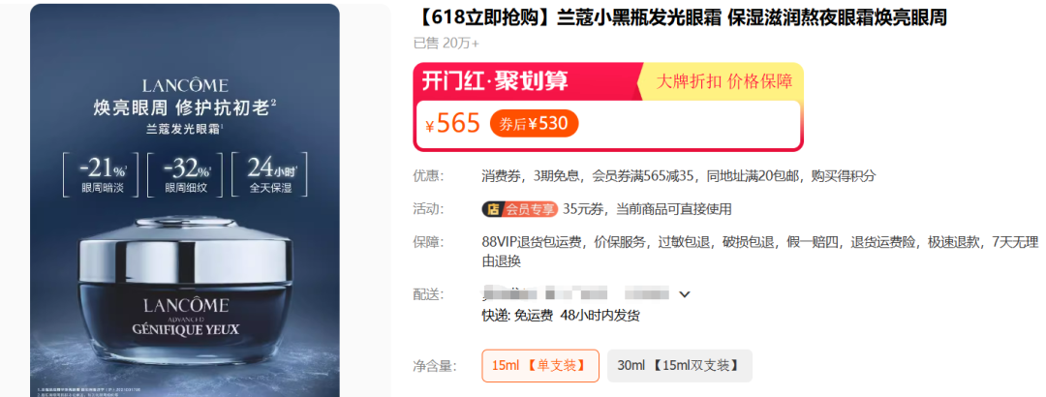Open the Lancôme eye cream product image
Image resolution: width=1046 pixels, height=397 pixels.
(x=185, y=200)
